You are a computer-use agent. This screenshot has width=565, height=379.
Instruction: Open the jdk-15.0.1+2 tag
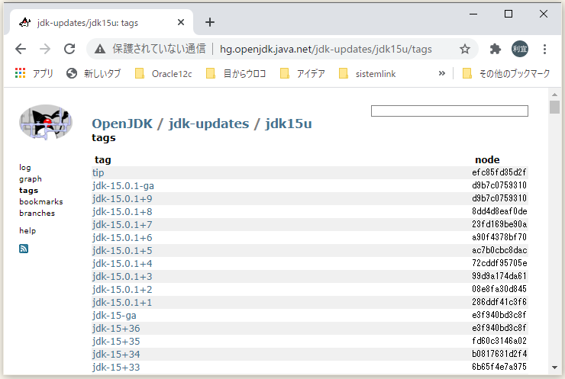coord(122,289)
